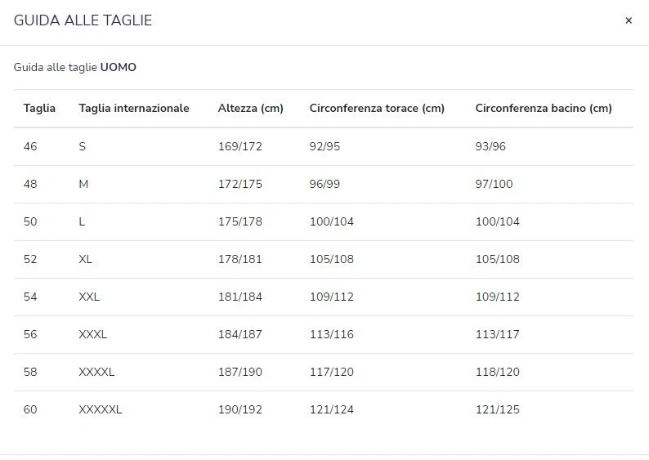Click the 190/192 height value
The width and height of the screenshot is (649, 460).
point(240,409)
